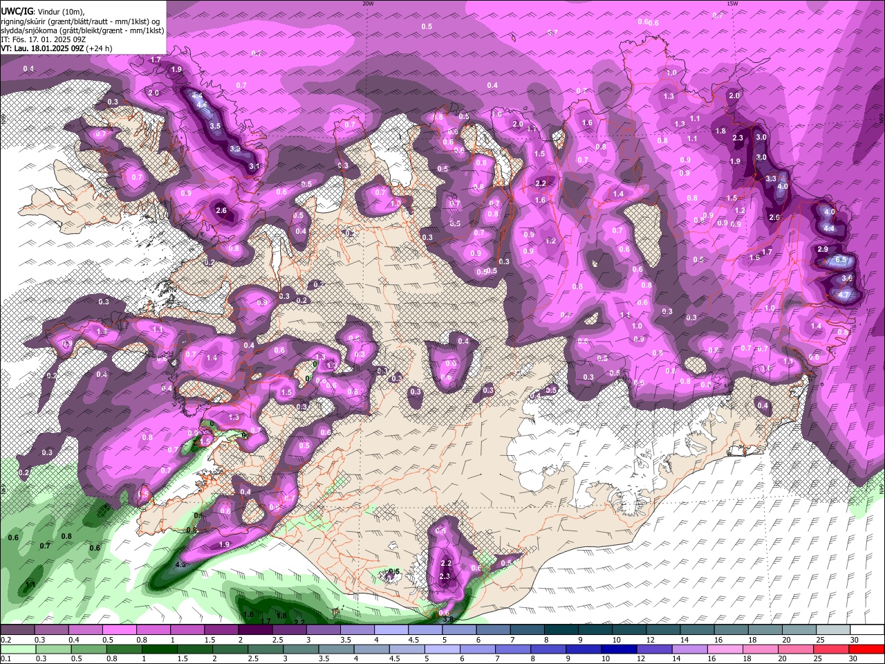Click the white snow legend swatch starting at 30

[x=867, y=630]
